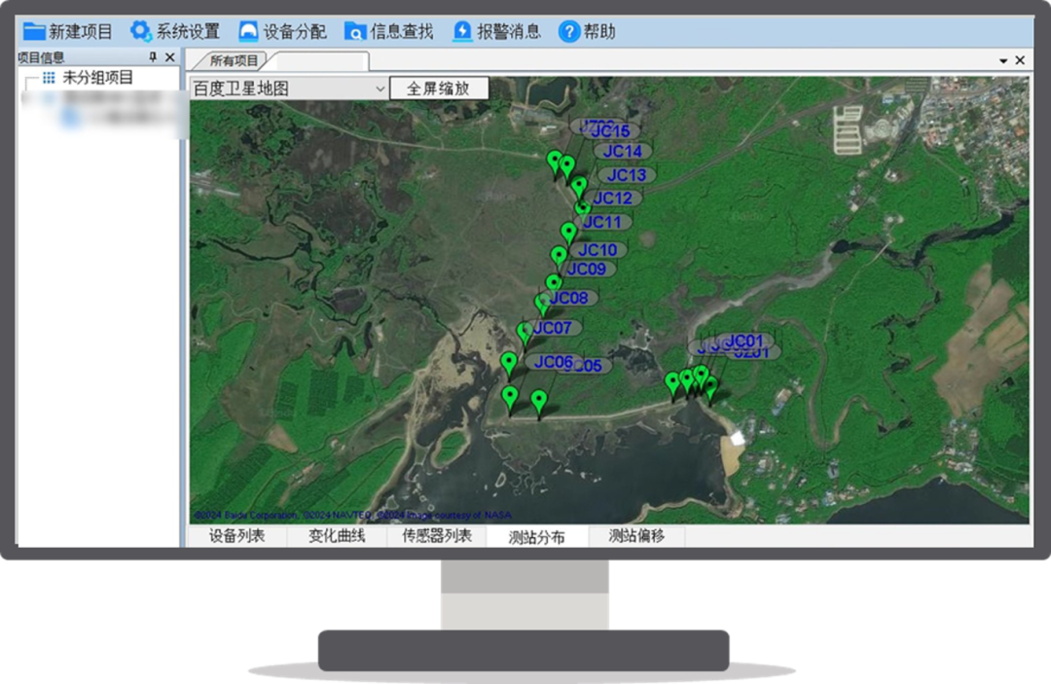1051x684 pixels.
Task: Click the 设备分配 toolbar icon
Action: (249, 31)
